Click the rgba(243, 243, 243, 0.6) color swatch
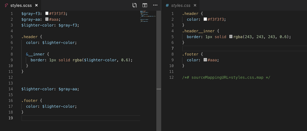The height and width of the screenshot is (131, 307). click(x=231, y=37)
